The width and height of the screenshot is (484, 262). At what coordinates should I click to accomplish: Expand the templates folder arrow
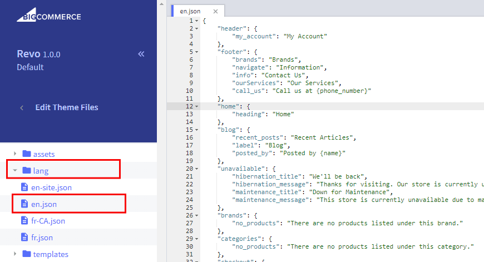coord(14,254)
